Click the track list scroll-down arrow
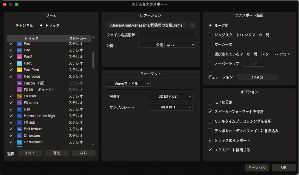The height and width of the screenshot is (175, 299). (93, 145)
